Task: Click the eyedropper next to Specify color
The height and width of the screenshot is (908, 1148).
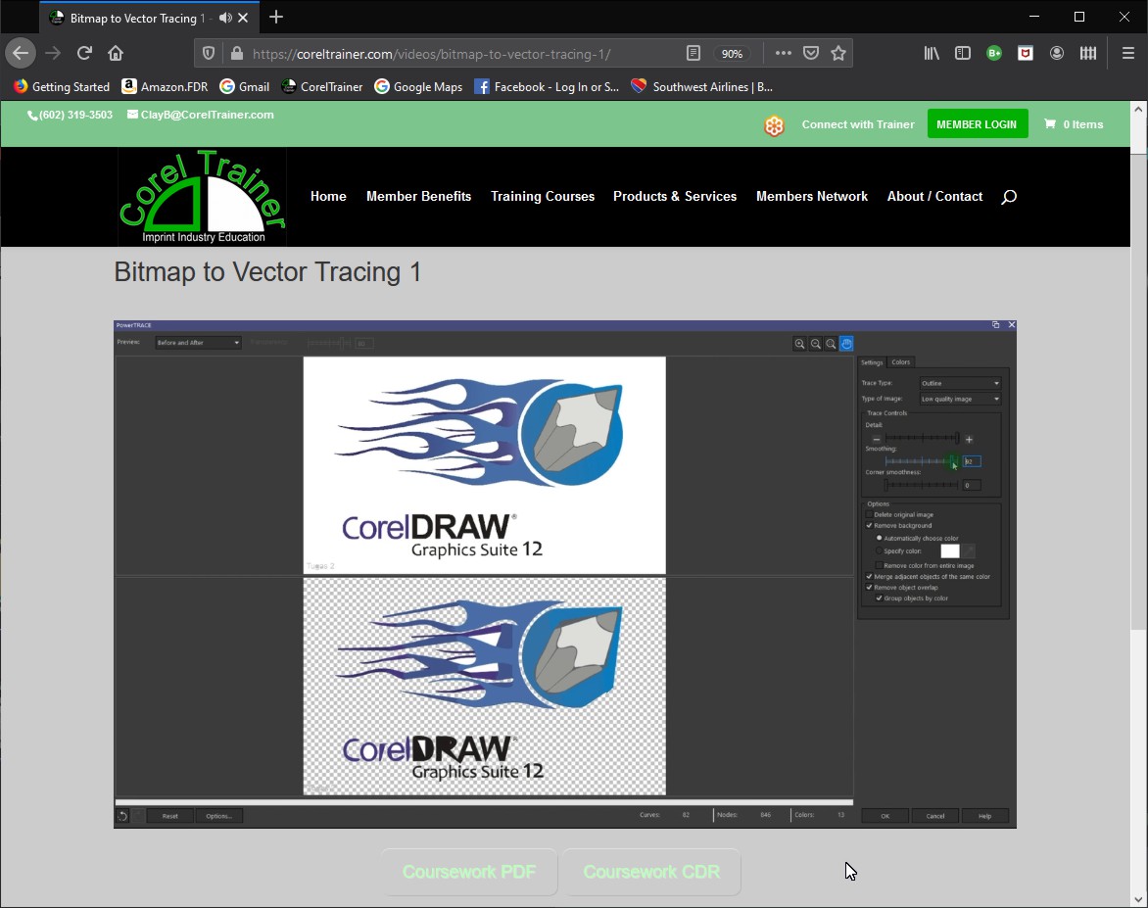Action: click(968, 550)
